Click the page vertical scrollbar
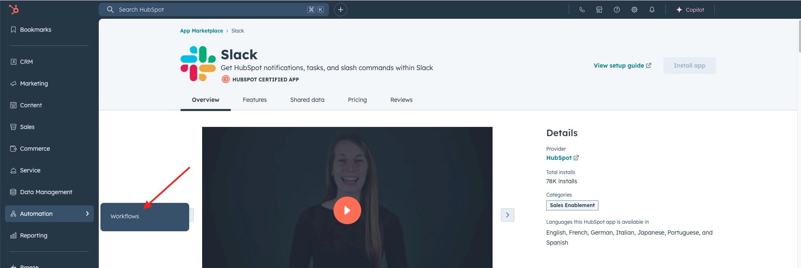 tap(799, 35)
